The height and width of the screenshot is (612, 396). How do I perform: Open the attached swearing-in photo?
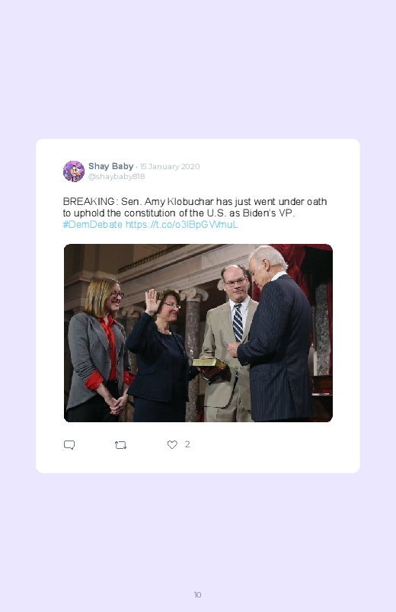point(198,333)
